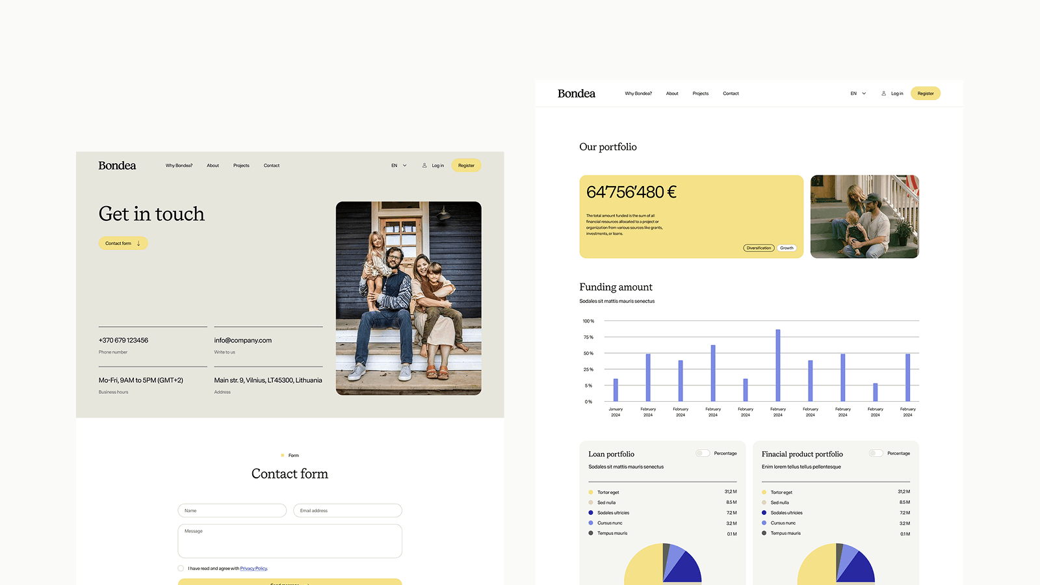Click the Tempus mauris row in the Loan portfolio card

tap(662, 533)
